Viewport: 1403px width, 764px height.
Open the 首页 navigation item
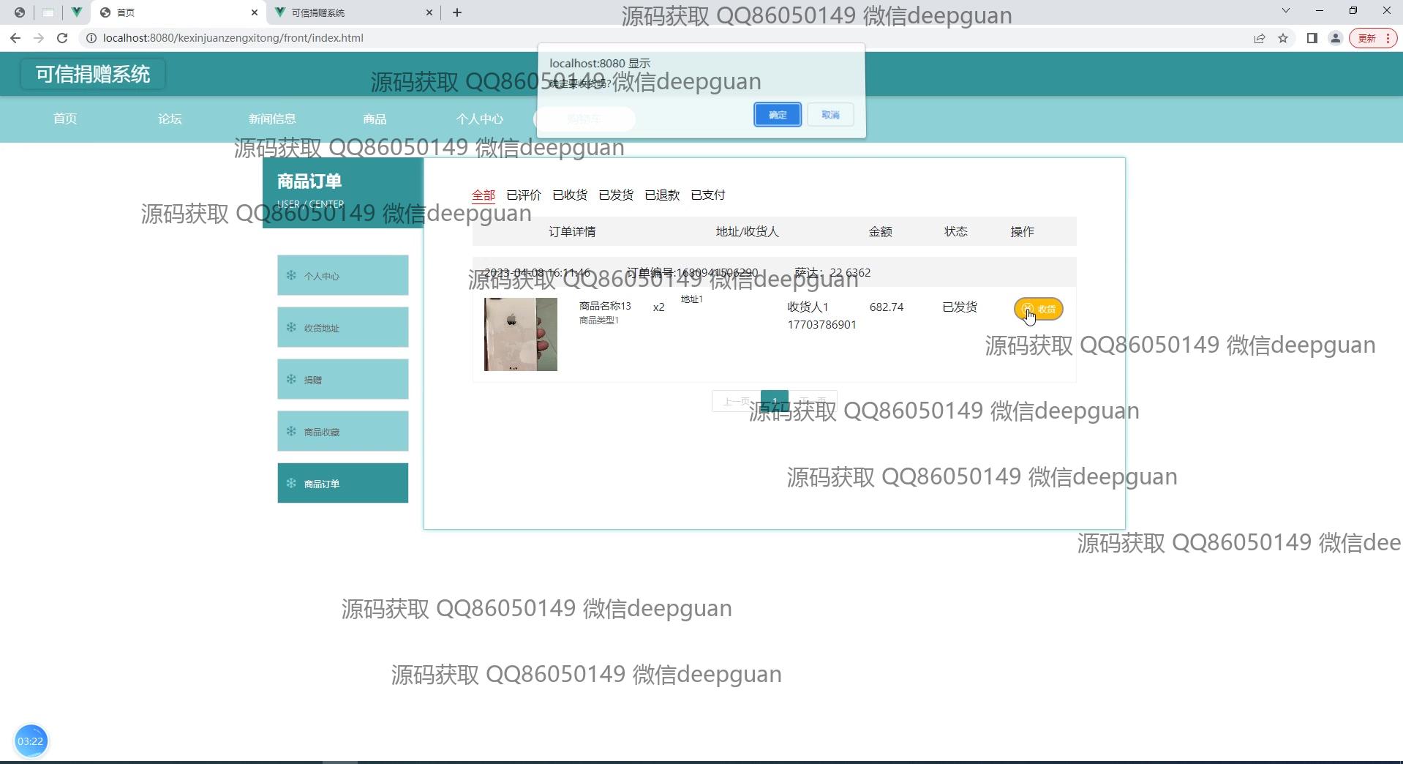[65, 119]
